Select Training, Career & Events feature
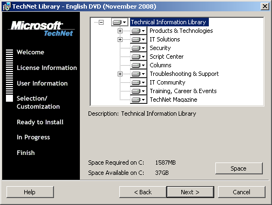The height and width of the screenshot is (205, 272). [x=183, y=91]
